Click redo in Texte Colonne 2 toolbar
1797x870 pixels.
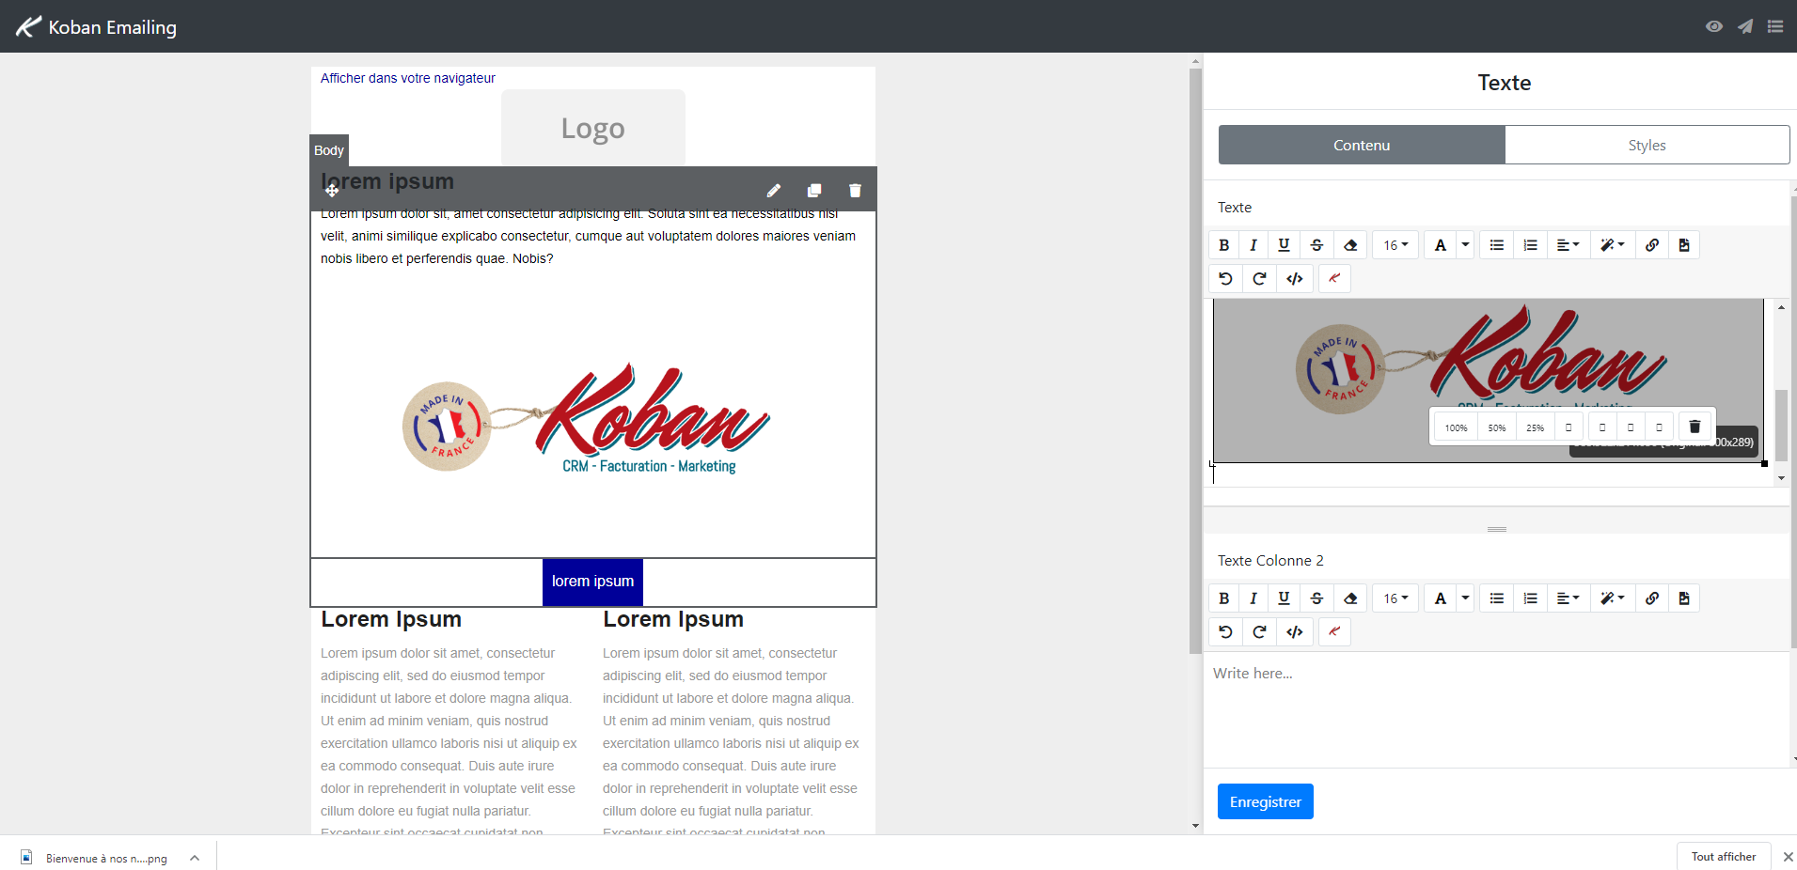tap(1259, 632)
